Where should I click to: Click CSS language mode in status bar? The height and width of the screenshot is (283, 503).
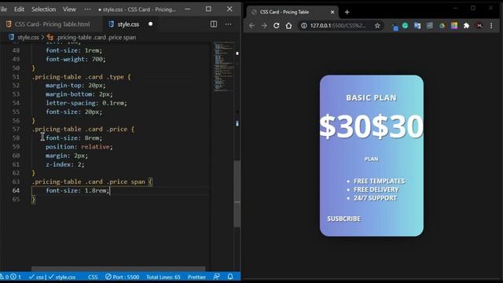(93, 277)
